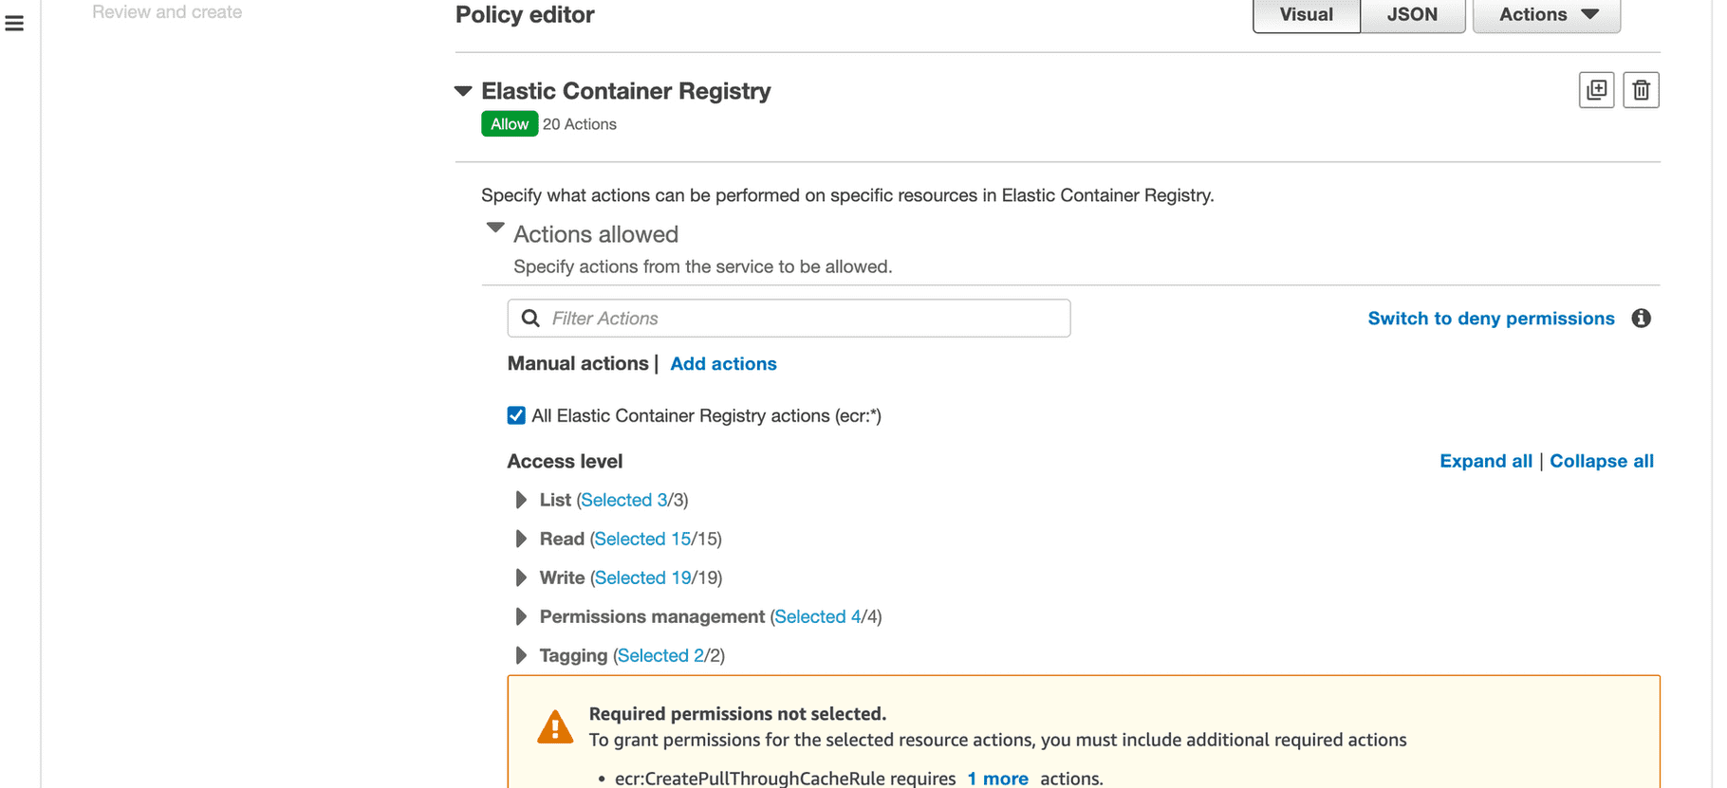This screenshot has height=788, width=1727.
Task: Duplicate the statement using the copy icon
Action: coord(1597,89)
